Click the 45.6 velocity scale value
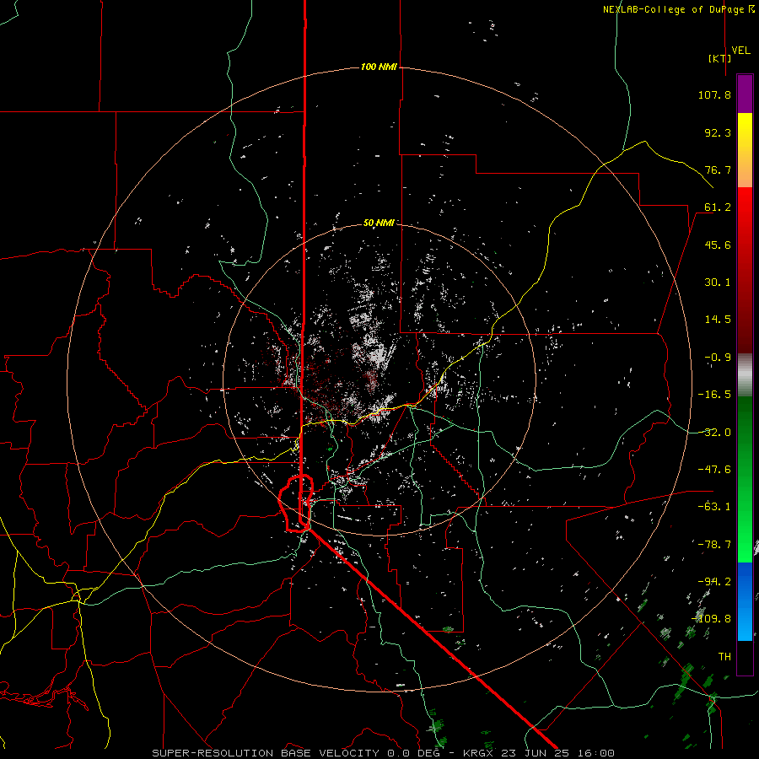The width and height of the screenshot is (759, 759). (x=718, y=245)
